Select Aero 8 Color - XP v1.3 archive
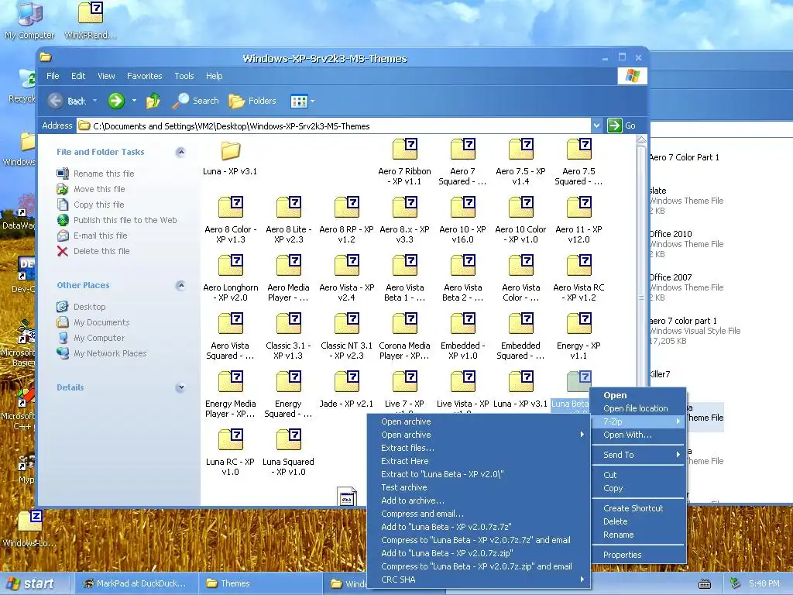This screenshot has width=793, height=595. tap(231, 220)
